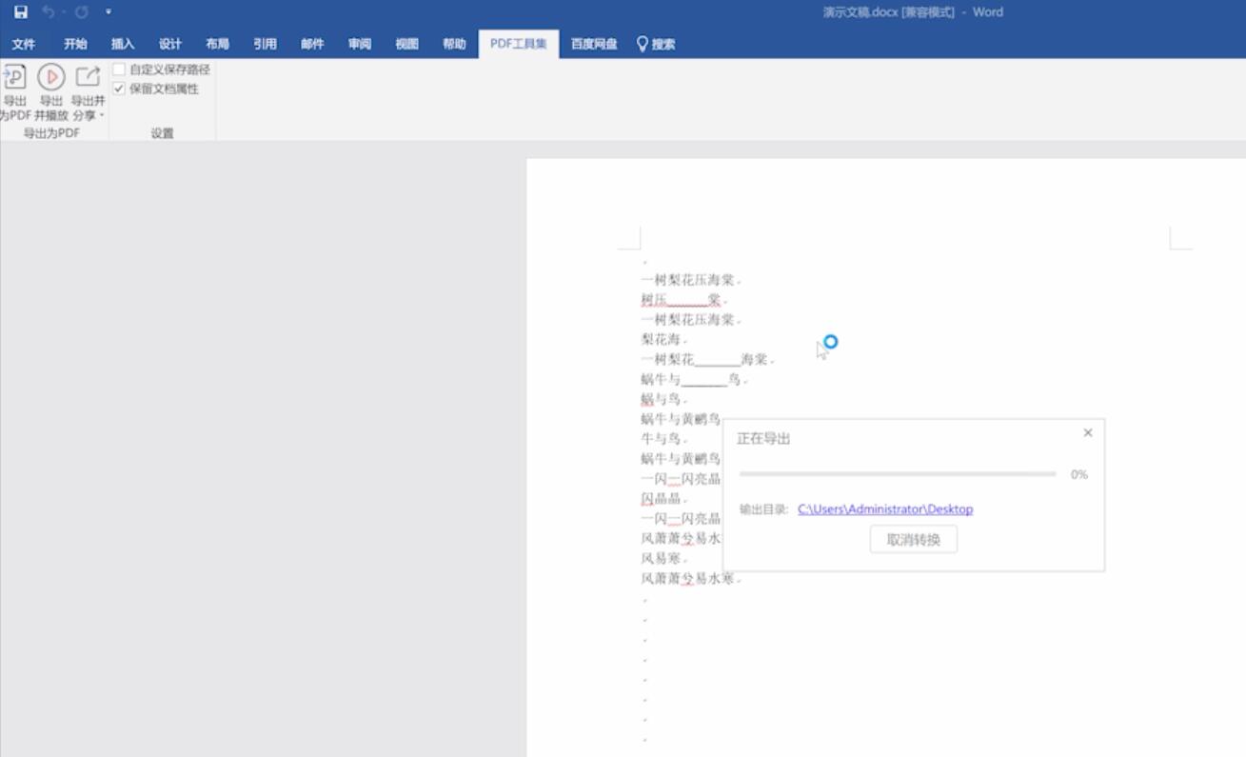Viewport: 1246px width, 757px height.
Task: Click the 搜索 lightbulb search box
Action: coord(656,44)
